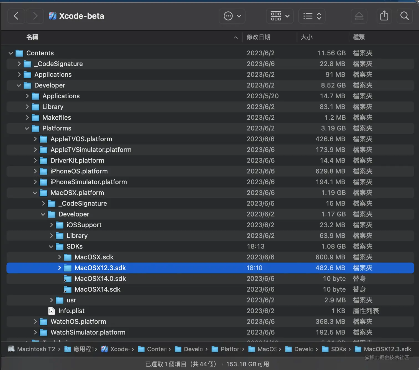Image resolution: width=419 pixels, height=370 pixels.
Task: Click the Macintosh T2 icon in path bar
Action: point(11,349)
